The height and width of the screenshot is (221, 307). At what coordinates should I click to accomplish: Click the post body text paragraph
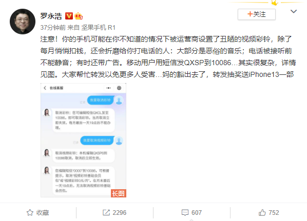[168, 57]
